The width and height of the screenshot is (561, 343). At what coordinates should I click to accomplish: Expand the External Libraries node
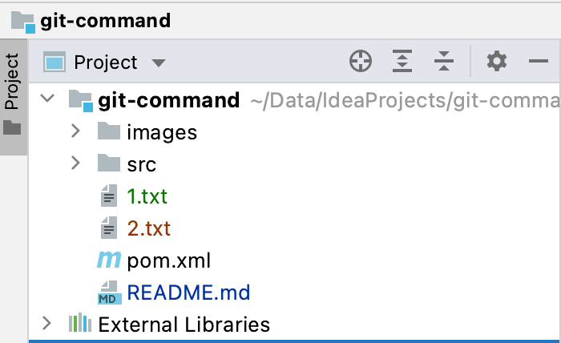click(46, 323)
